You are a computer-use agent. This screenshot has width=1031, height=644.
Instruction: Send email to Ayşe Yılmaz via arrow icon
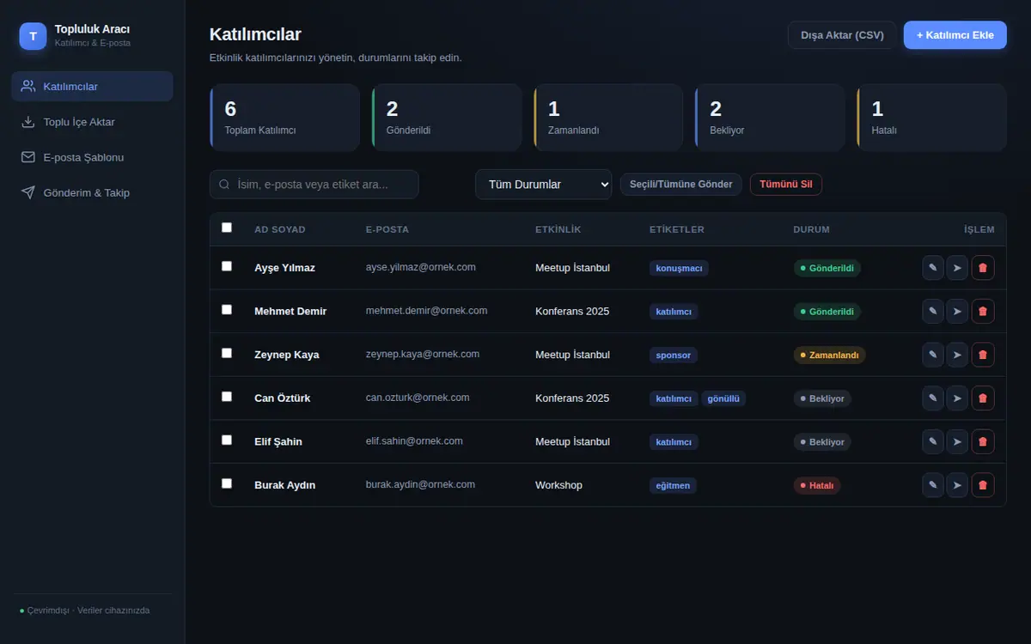click(957, 268)
